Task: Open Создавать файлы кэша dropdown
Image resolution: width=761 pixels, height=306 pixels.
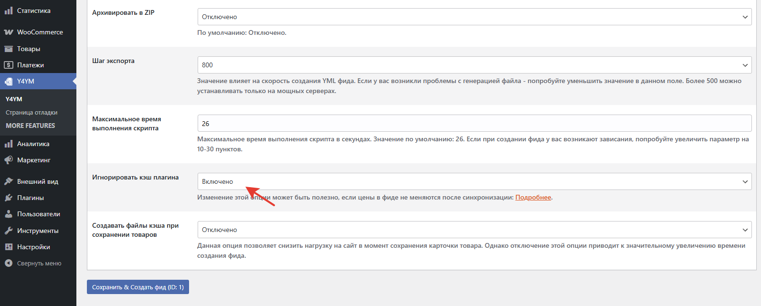Action: 474,230
